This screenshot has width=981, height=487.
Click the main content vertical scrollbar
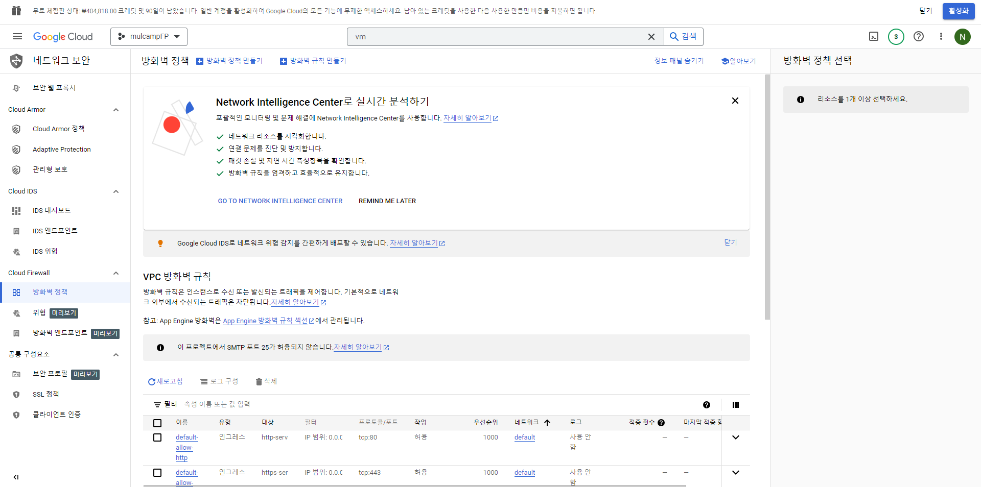767,198
